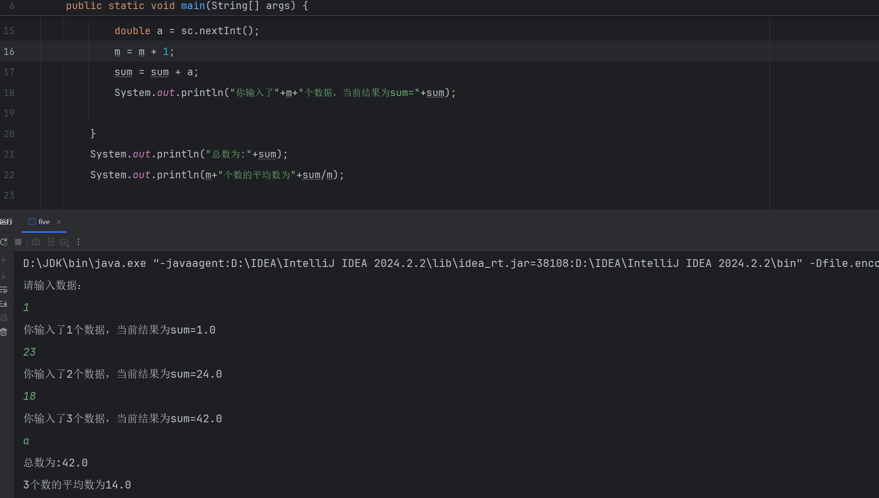Viewport: 879px width, 498px height.
Task: Open the profiler gauge dropdown icon
Action: point(65,242)
